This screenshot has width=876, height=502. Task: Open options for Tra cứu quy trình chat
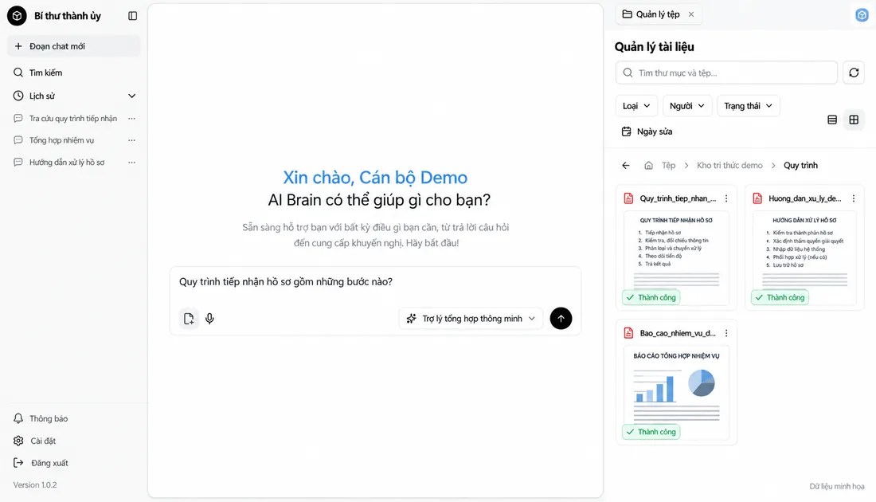coord(132,119)
